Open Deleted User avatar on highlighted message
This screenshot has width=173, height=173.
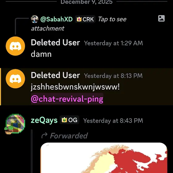tap(15, 79)
